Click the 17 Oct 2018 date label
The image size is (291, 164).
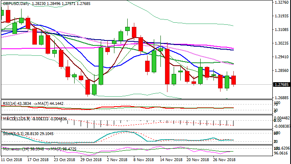[x=38, y=159]
